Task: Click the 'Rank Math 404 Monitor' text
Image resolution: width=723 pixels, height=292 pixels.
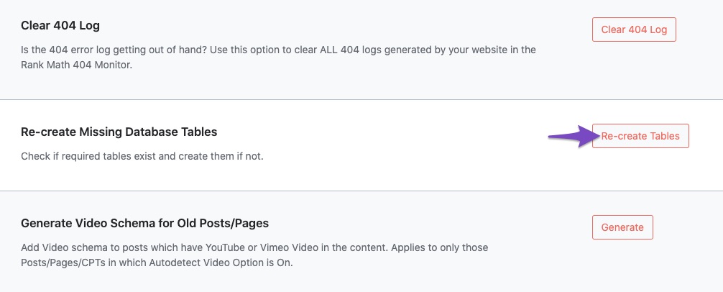Action: coord(75,65)
